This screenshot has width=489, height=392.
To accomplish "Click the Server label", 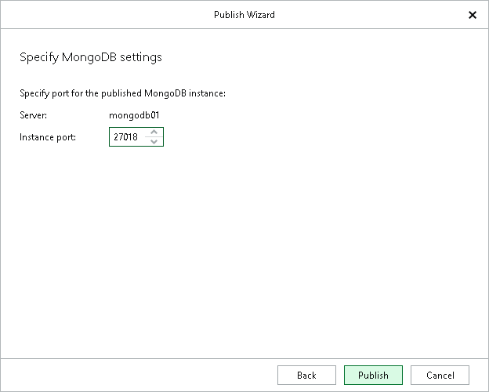I will point(33,115).
